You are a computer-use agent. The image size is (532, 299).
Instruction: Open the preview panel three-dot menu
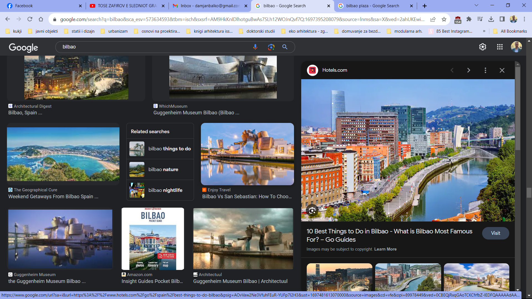pyautogui.click(x=485, y=70)
